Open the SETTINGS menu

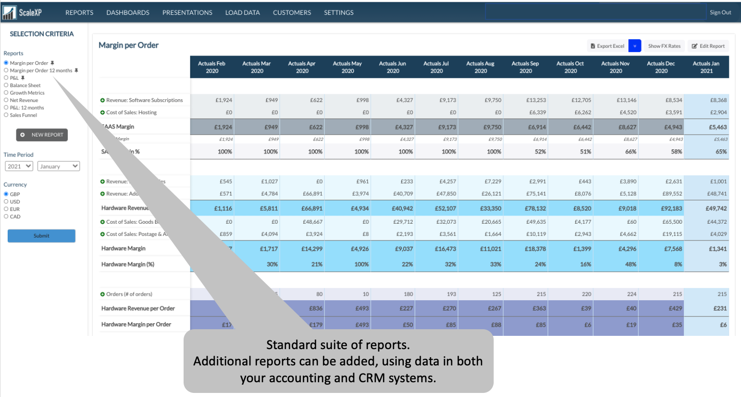pos(338,12)
